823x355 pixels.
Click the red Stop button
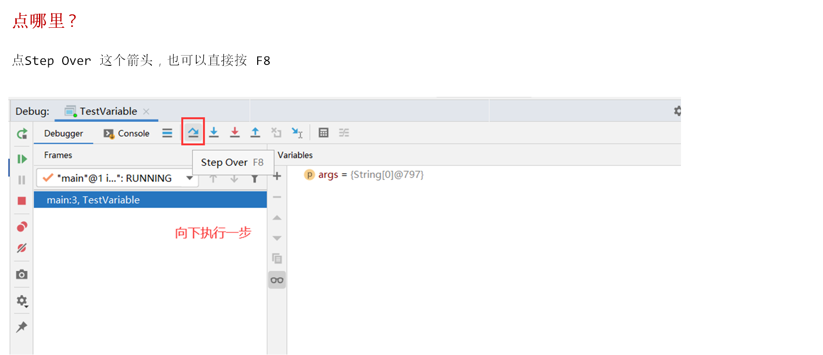[22, 201]
